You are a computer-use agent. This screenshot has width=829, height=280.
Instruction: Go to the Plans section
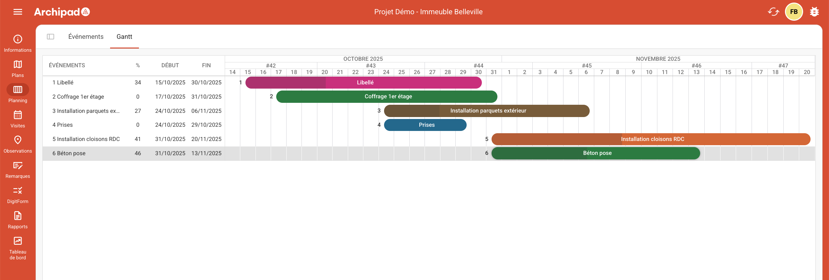point(18,69)
